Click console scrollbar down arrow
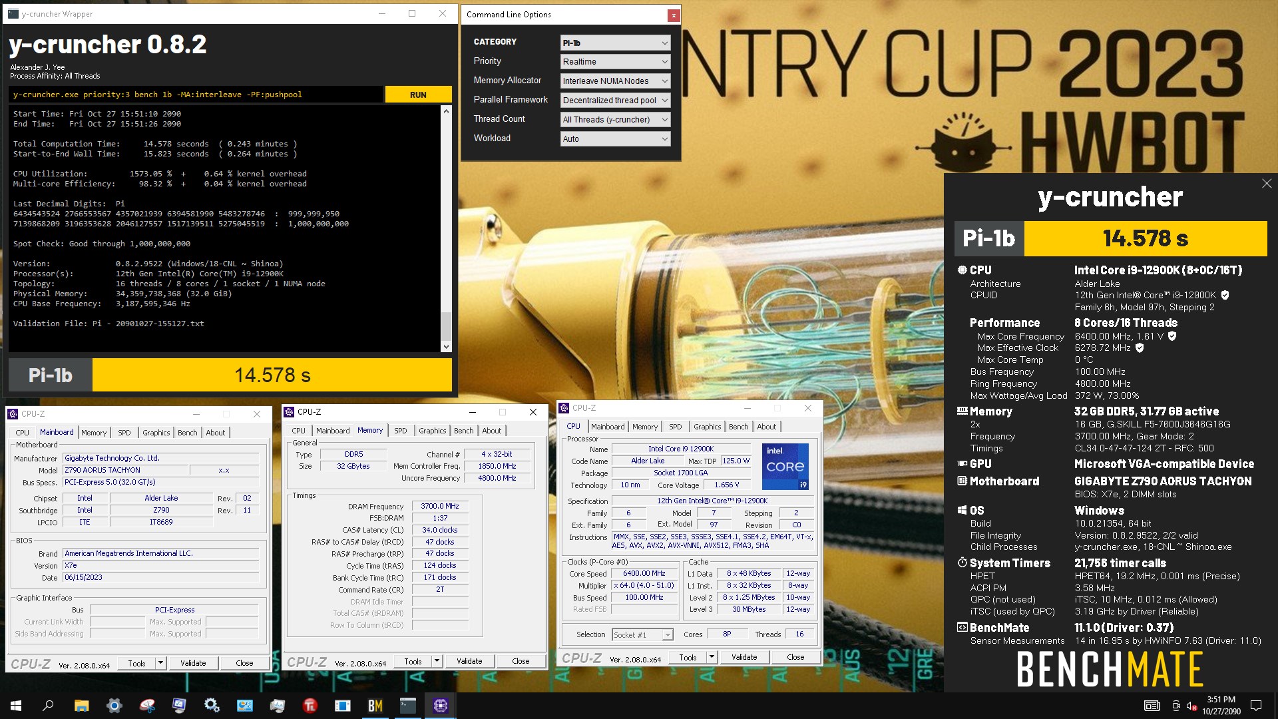The height and width of the screenshot is (719, 1278). click(x=446, y=346)
